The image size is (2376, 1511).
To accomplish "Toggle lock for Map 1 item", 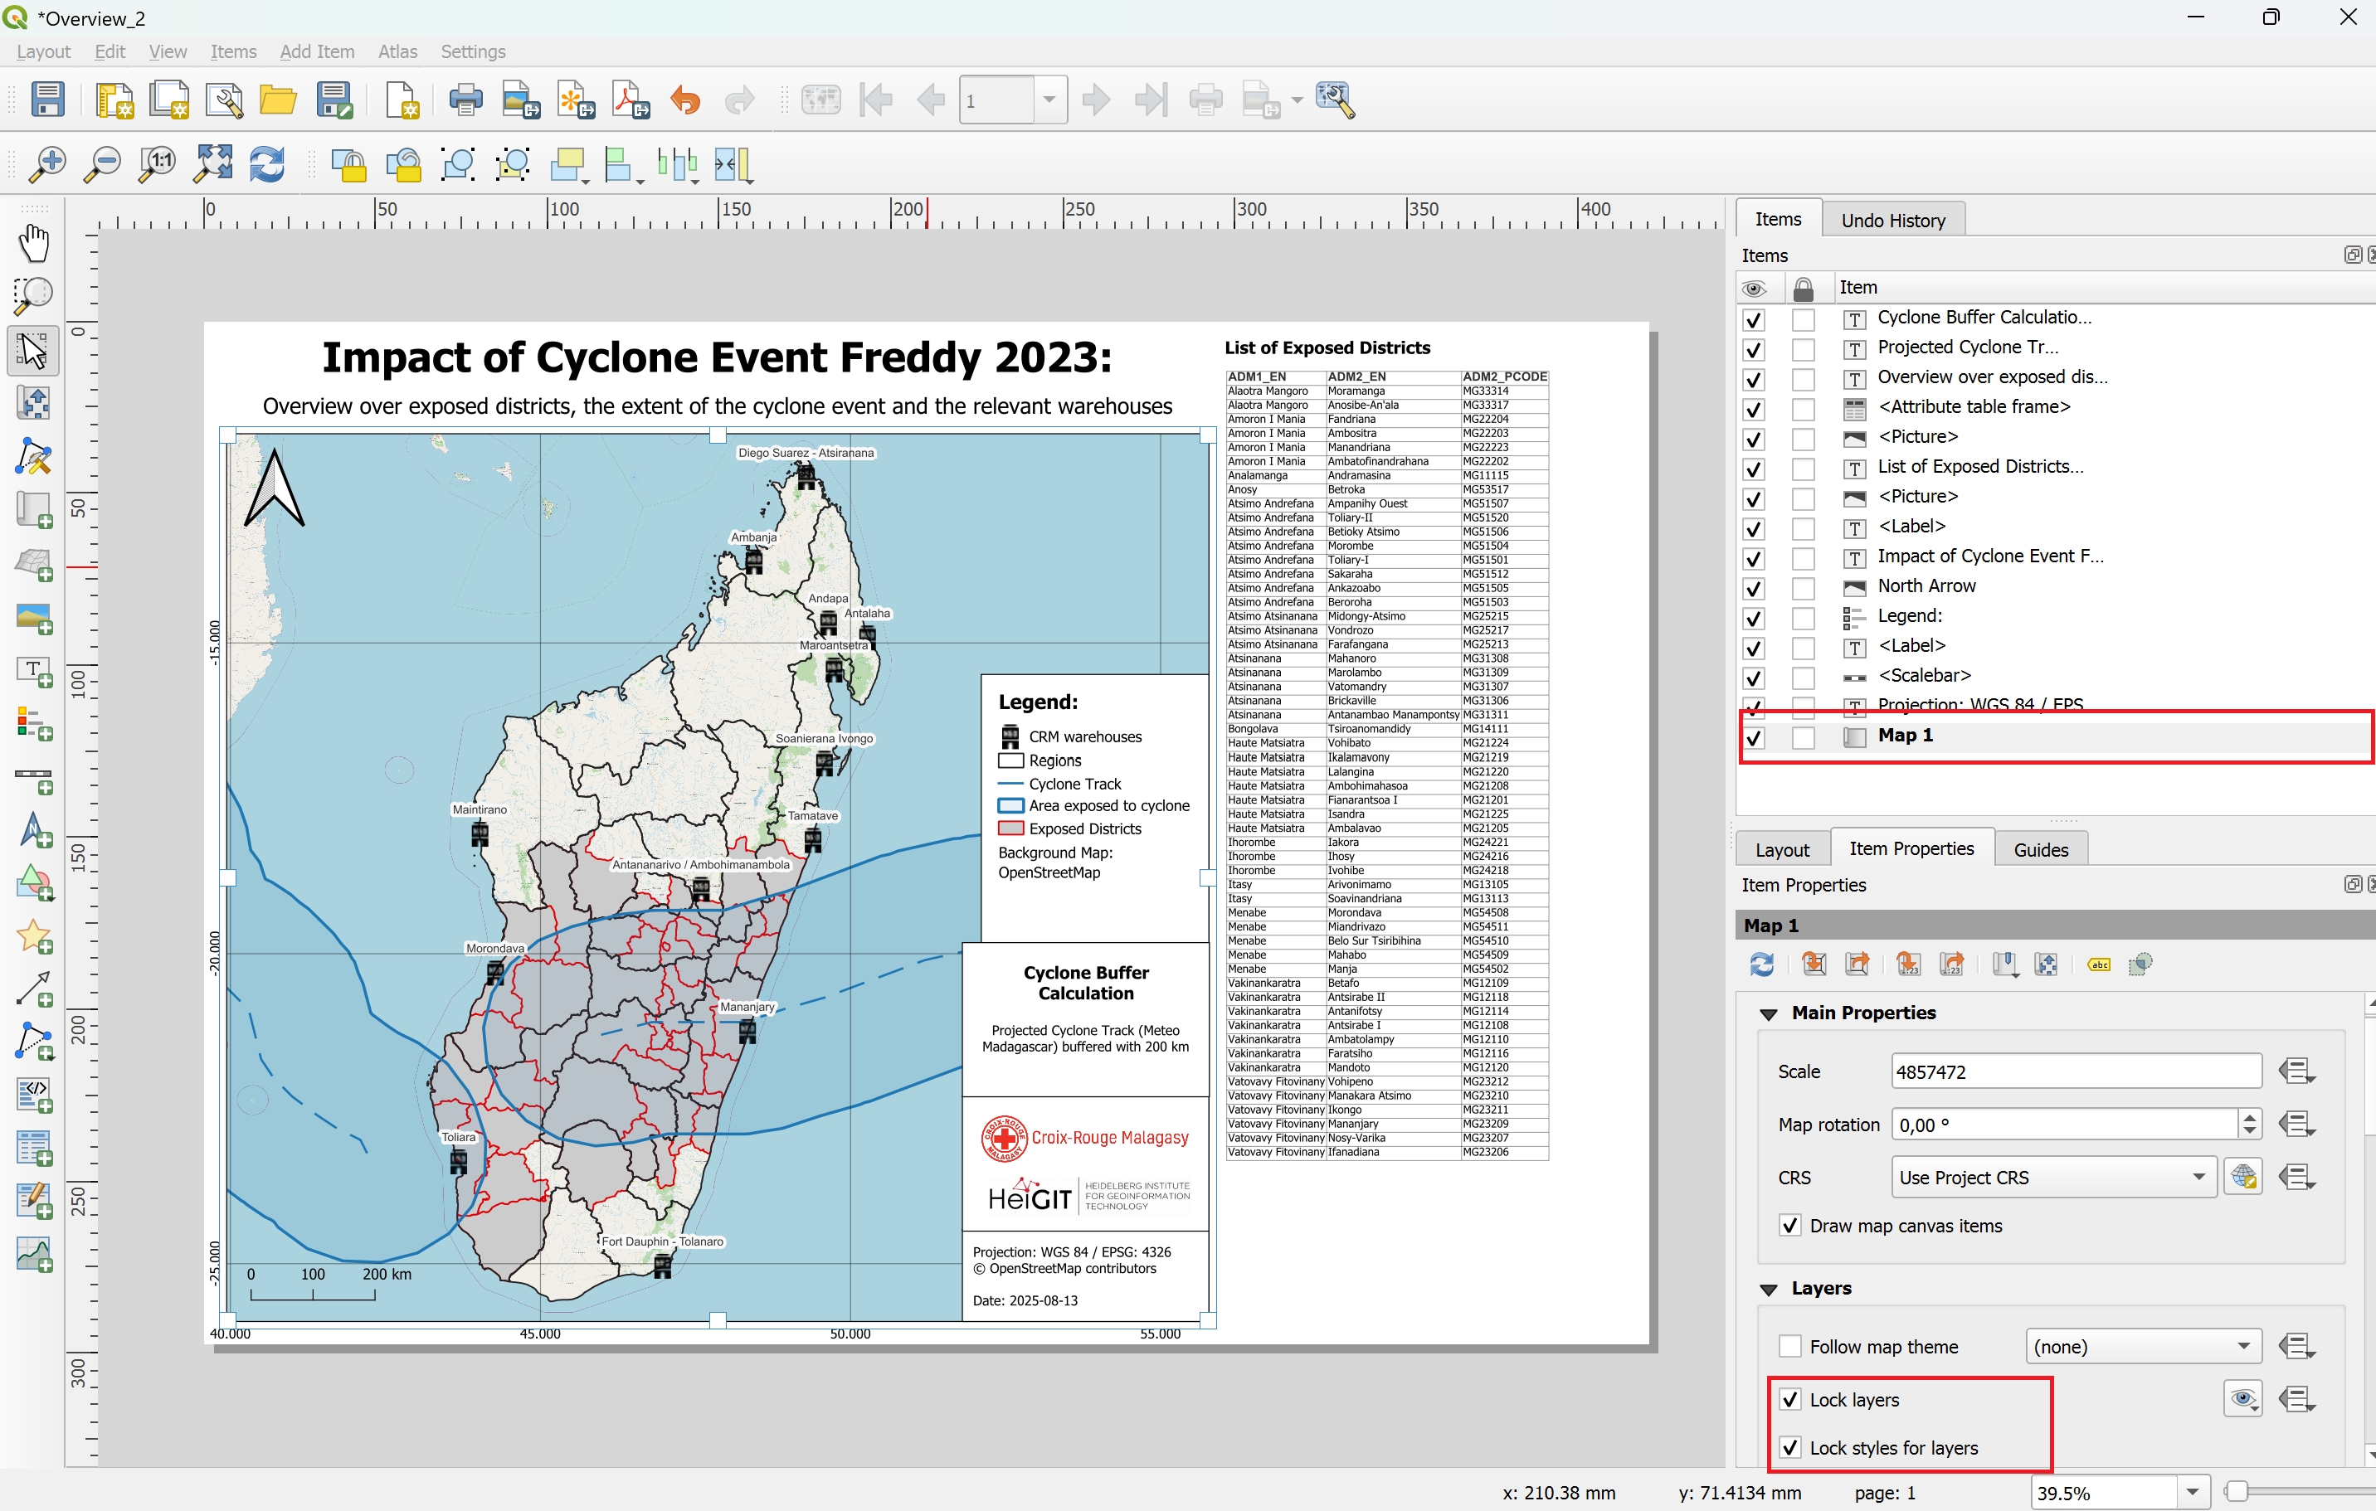I will point(1803,736).
